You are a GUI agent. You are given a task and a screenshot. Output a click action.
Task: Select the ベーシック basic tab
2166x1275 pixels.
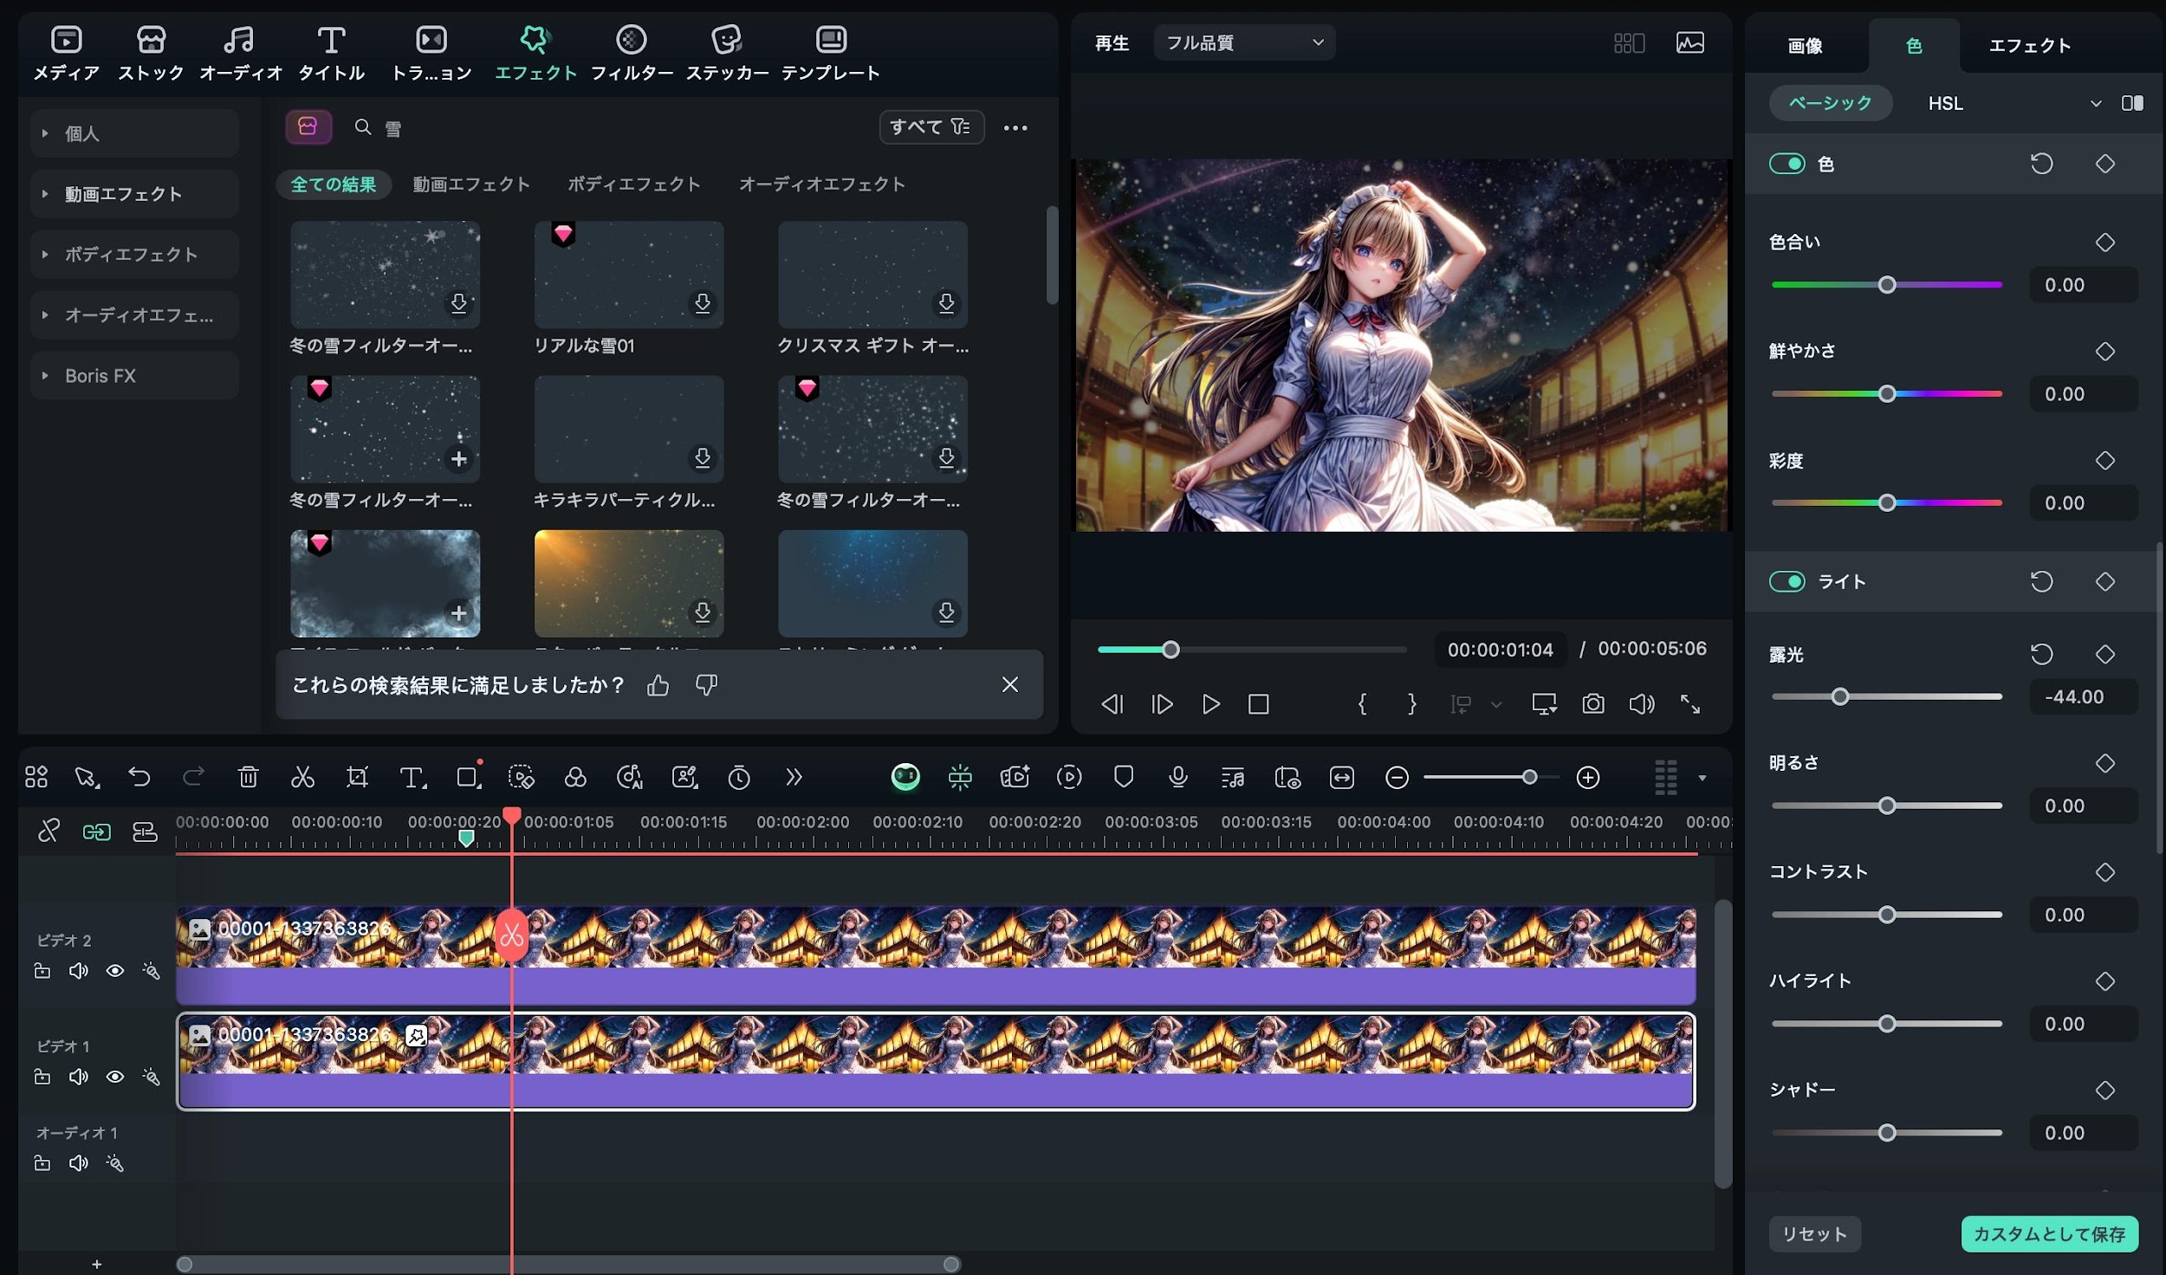pos(1831,103)
